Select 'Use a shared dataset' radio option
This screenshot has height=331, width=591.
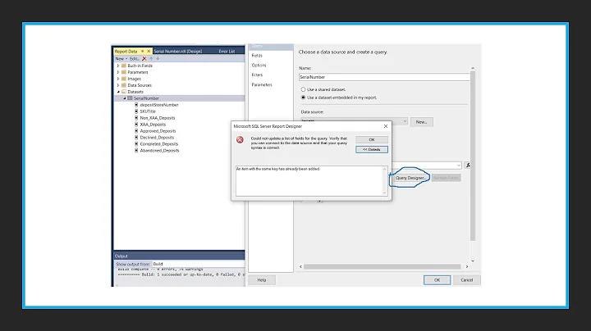pos(304,88)
